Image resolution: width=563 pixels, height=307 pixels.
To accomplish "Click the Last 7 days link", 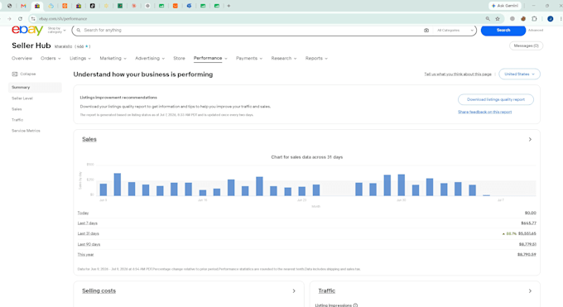I will click(87, 223).
